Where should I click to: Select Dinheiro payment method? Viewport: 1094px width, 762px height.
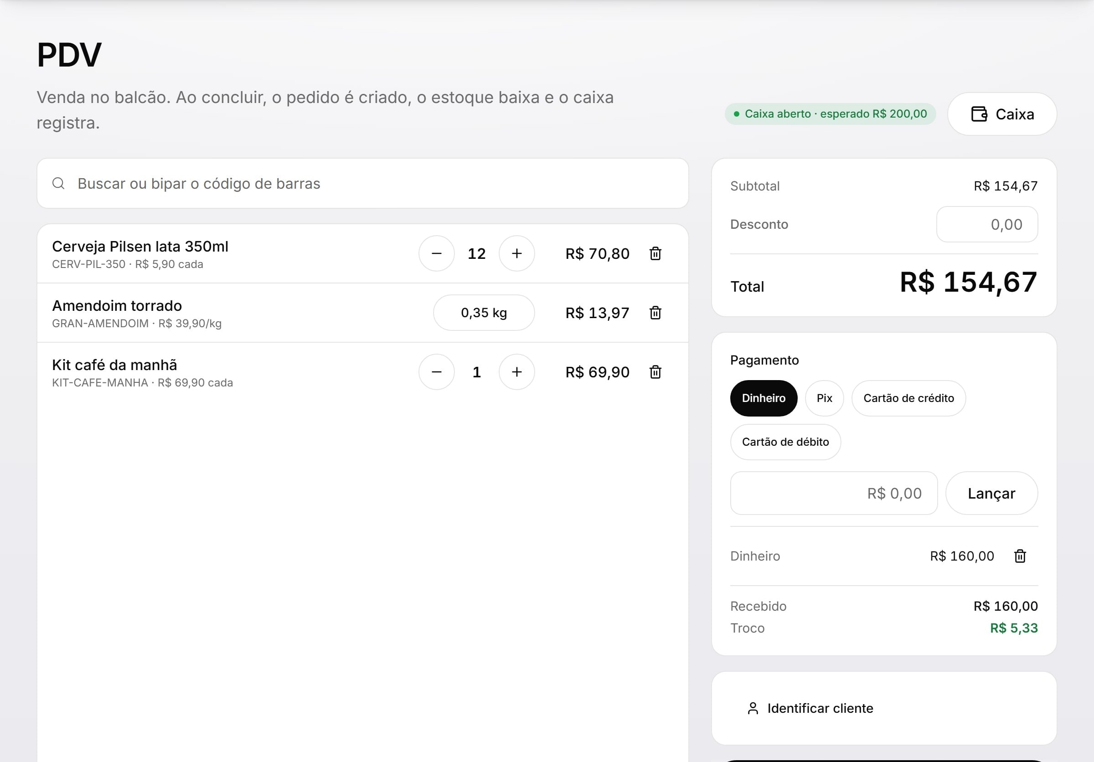pyautogui.click(x=764, y=398)
